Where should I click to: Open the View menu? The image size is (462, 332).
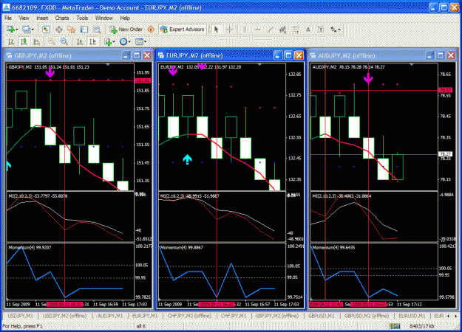point(24,18)
